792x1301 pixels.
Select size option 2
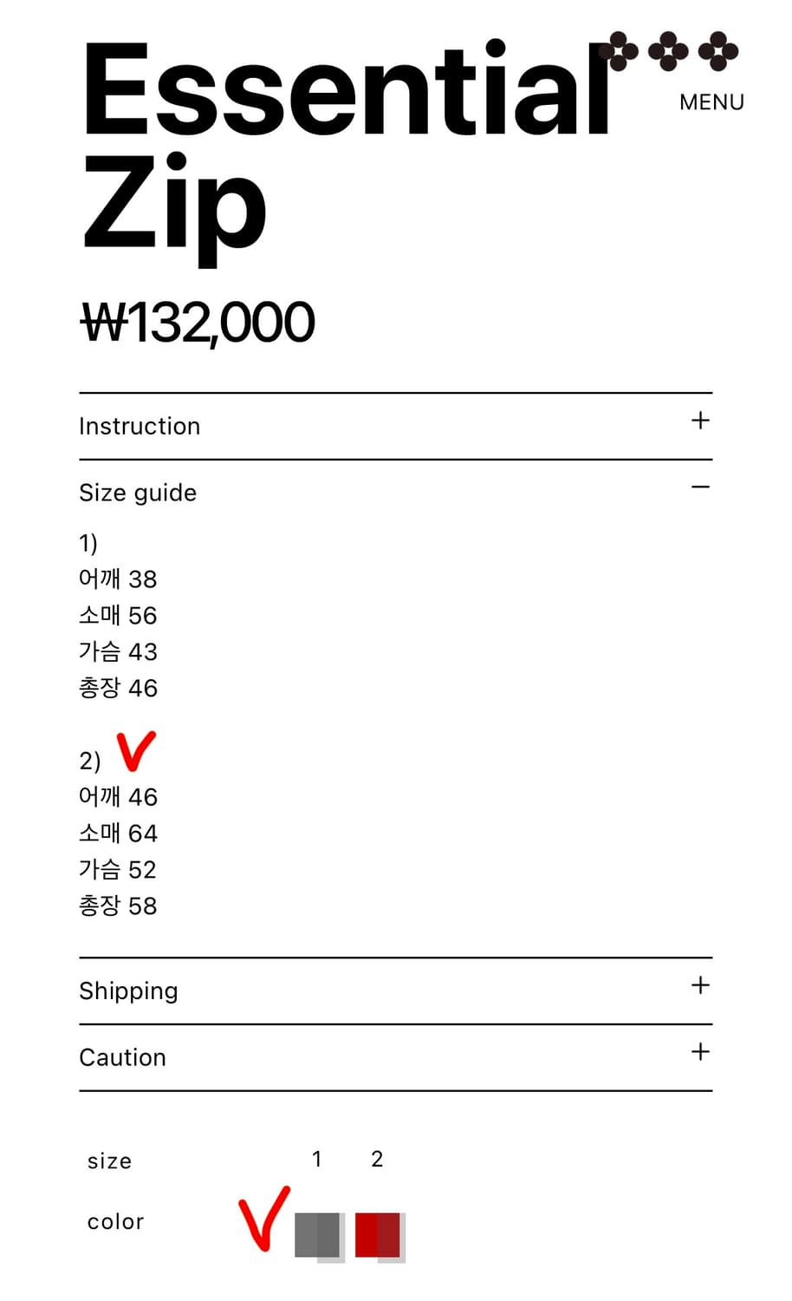pos(377,1160)
